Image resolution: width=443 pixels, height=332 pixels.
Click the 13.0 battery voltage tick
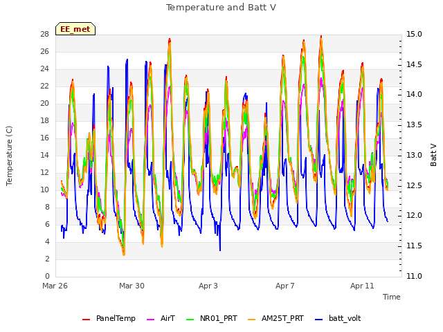414,155
